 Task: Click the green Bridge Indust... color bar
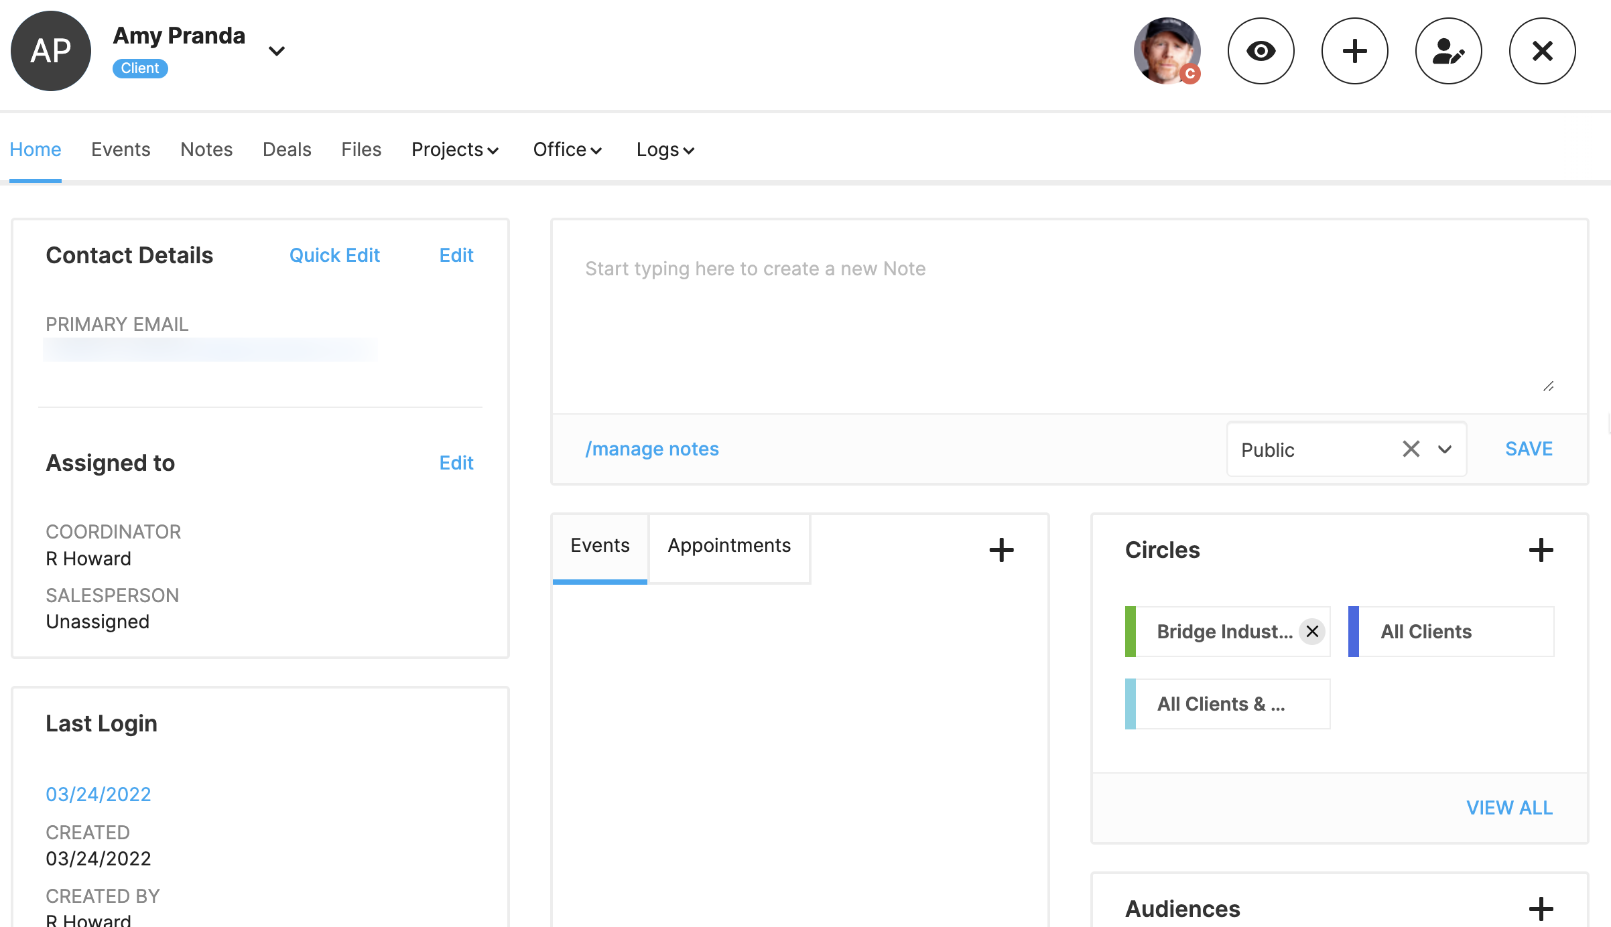(x=1131, y=632)
